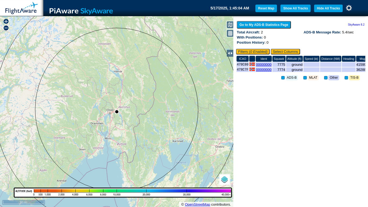Open the map layers switcher icon
The width and height of the screenshot is (368, 207).
tap(224, 179)
